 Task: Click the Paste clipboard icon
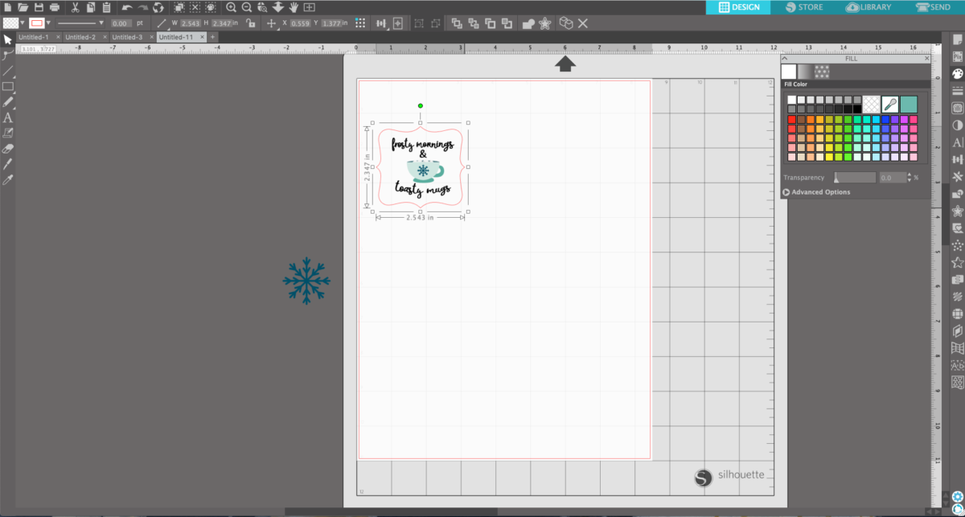(x=105, y=7)
